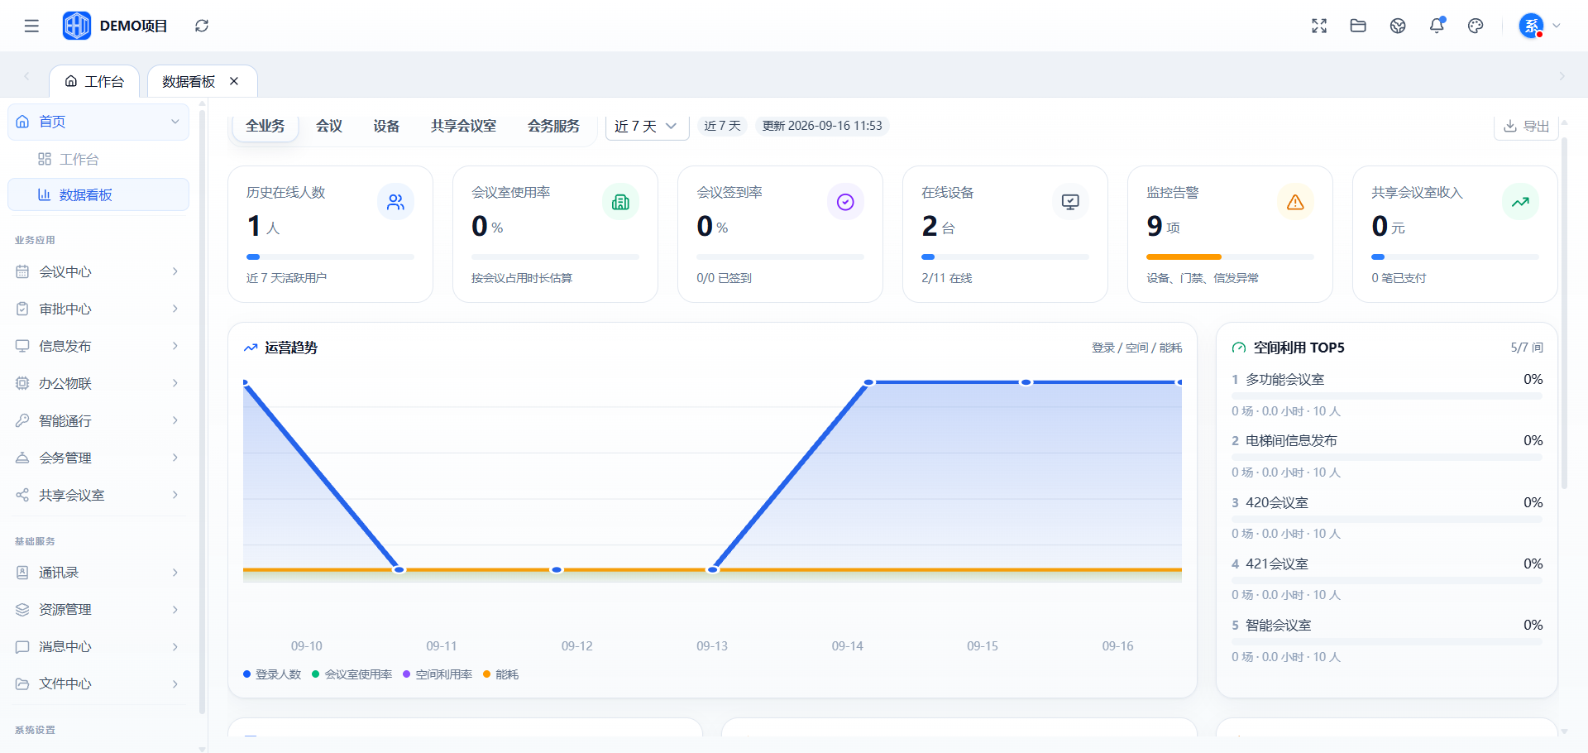The width and height of the screenshot is (1588, 753).
Task: Open the theme palette icon
Action: 1476,26
